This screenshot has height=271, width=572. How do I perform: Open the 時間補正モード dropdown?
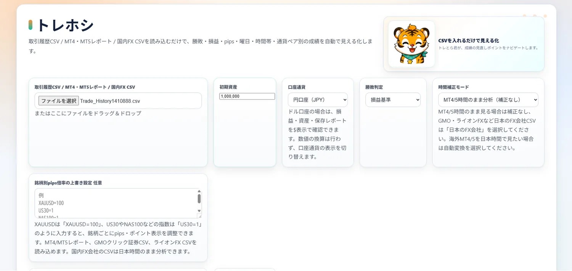[x=488, y=100]
